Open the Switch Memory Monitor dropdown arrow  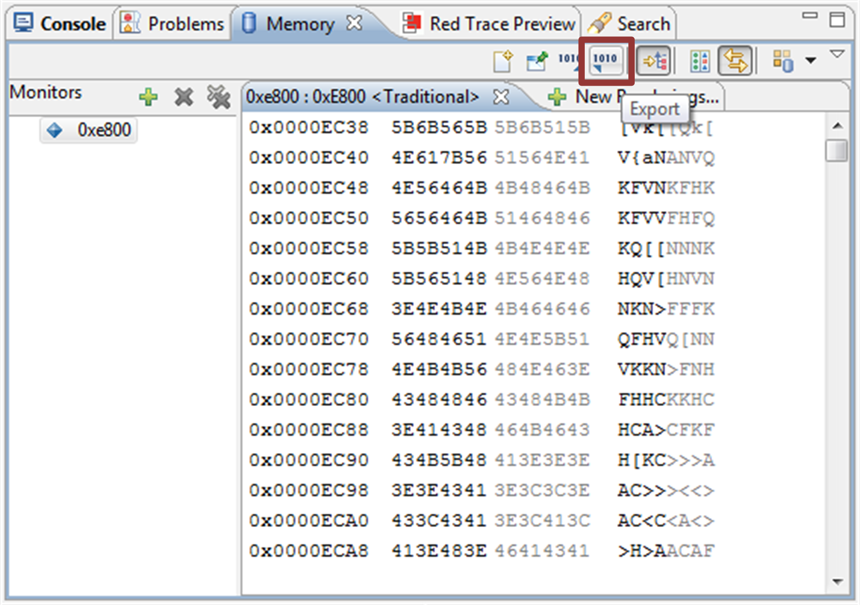[x=811, y=60]
